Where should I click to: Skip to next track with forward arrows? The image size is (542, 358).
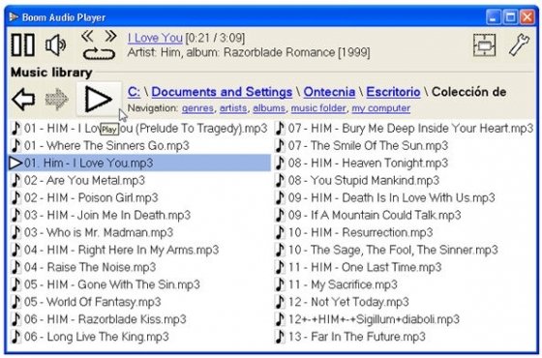coord(110,36)
